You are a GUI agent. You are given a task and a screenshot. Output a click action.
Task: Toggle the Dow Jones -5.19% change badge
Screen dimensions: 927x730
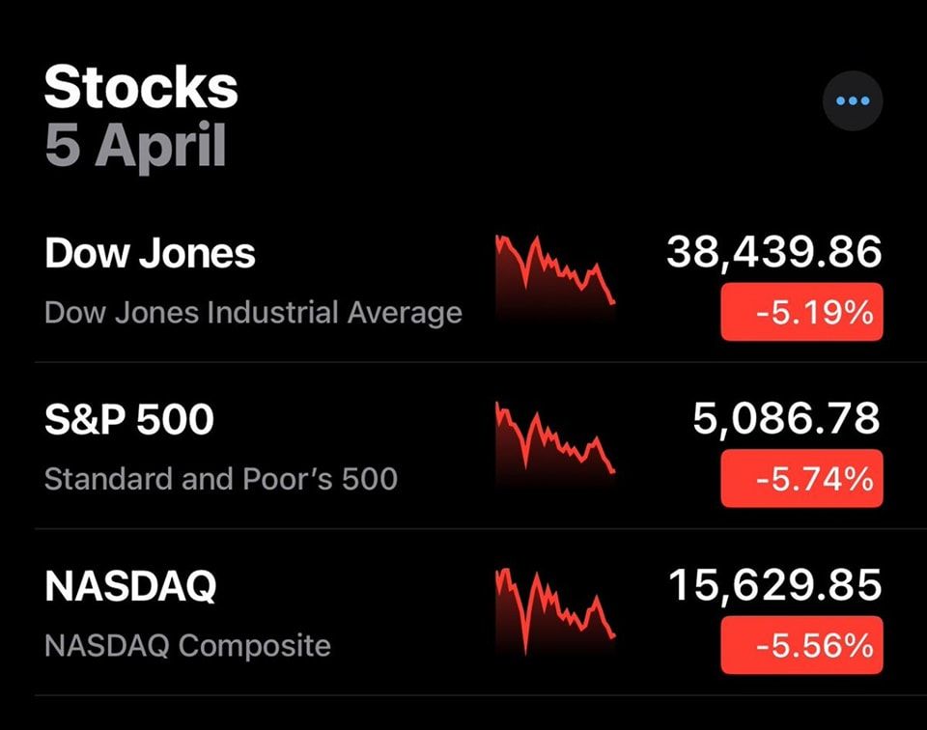(801, 312)
